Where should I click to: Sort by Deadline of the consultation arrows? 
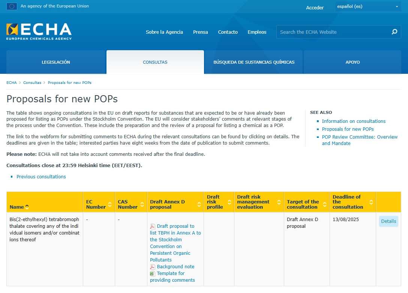click(x=371, y=202)
